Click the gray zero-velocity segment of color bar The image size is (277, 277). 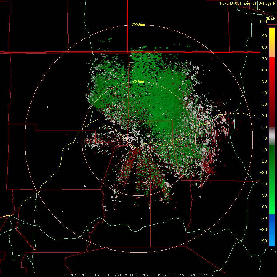pos(272,136)
